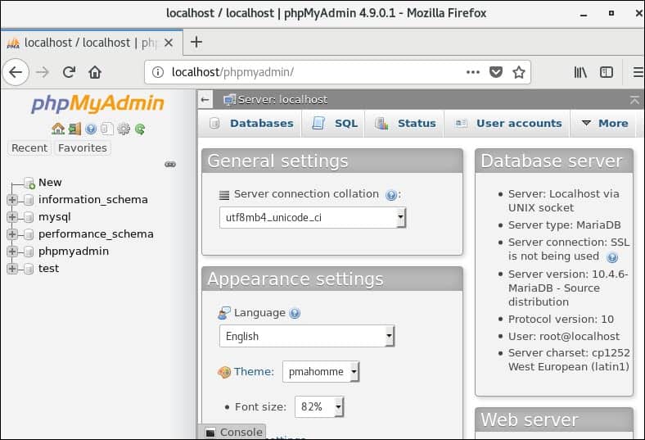Open the Databases tab
The height and width of the screenshot is (440, 645).
tap(252, 124)
